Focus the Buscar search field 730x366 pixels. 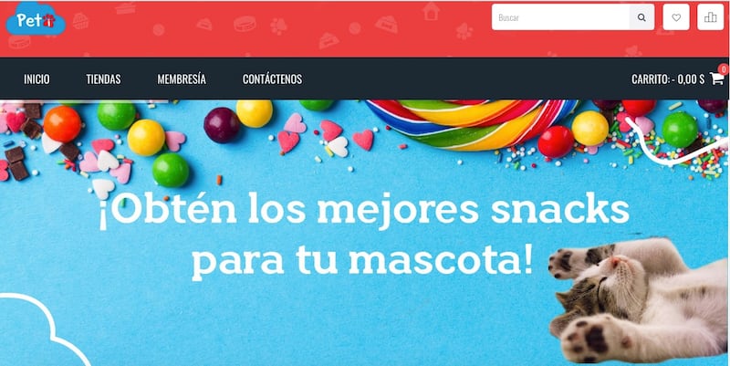560,17
